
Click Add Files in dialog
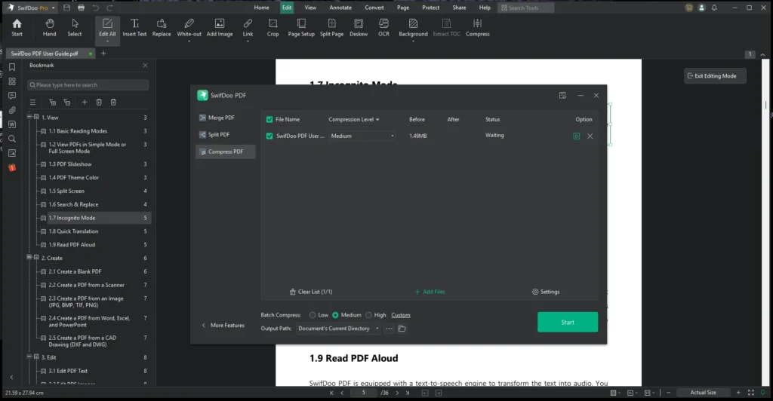tap(430, 292)
